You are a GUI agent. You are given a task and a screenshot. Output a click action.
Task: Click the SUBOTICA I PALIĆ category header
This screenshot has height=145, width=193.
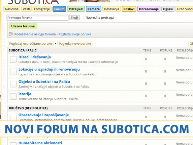(x=23, y=50)
